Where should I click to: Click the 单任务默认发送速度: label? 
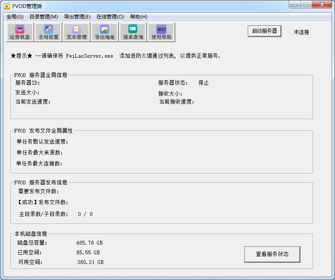click(42, 142)
